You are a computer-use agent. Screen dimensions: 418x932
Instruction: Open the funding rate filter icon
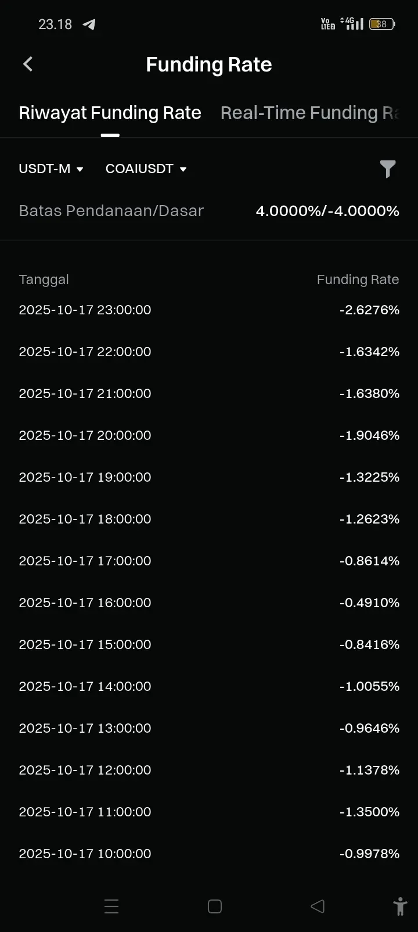tap(387, 169)
